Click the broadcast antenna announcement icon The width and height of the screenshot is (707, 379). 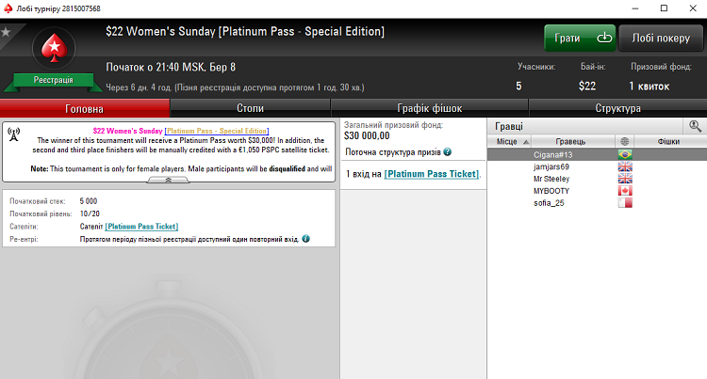13,134
